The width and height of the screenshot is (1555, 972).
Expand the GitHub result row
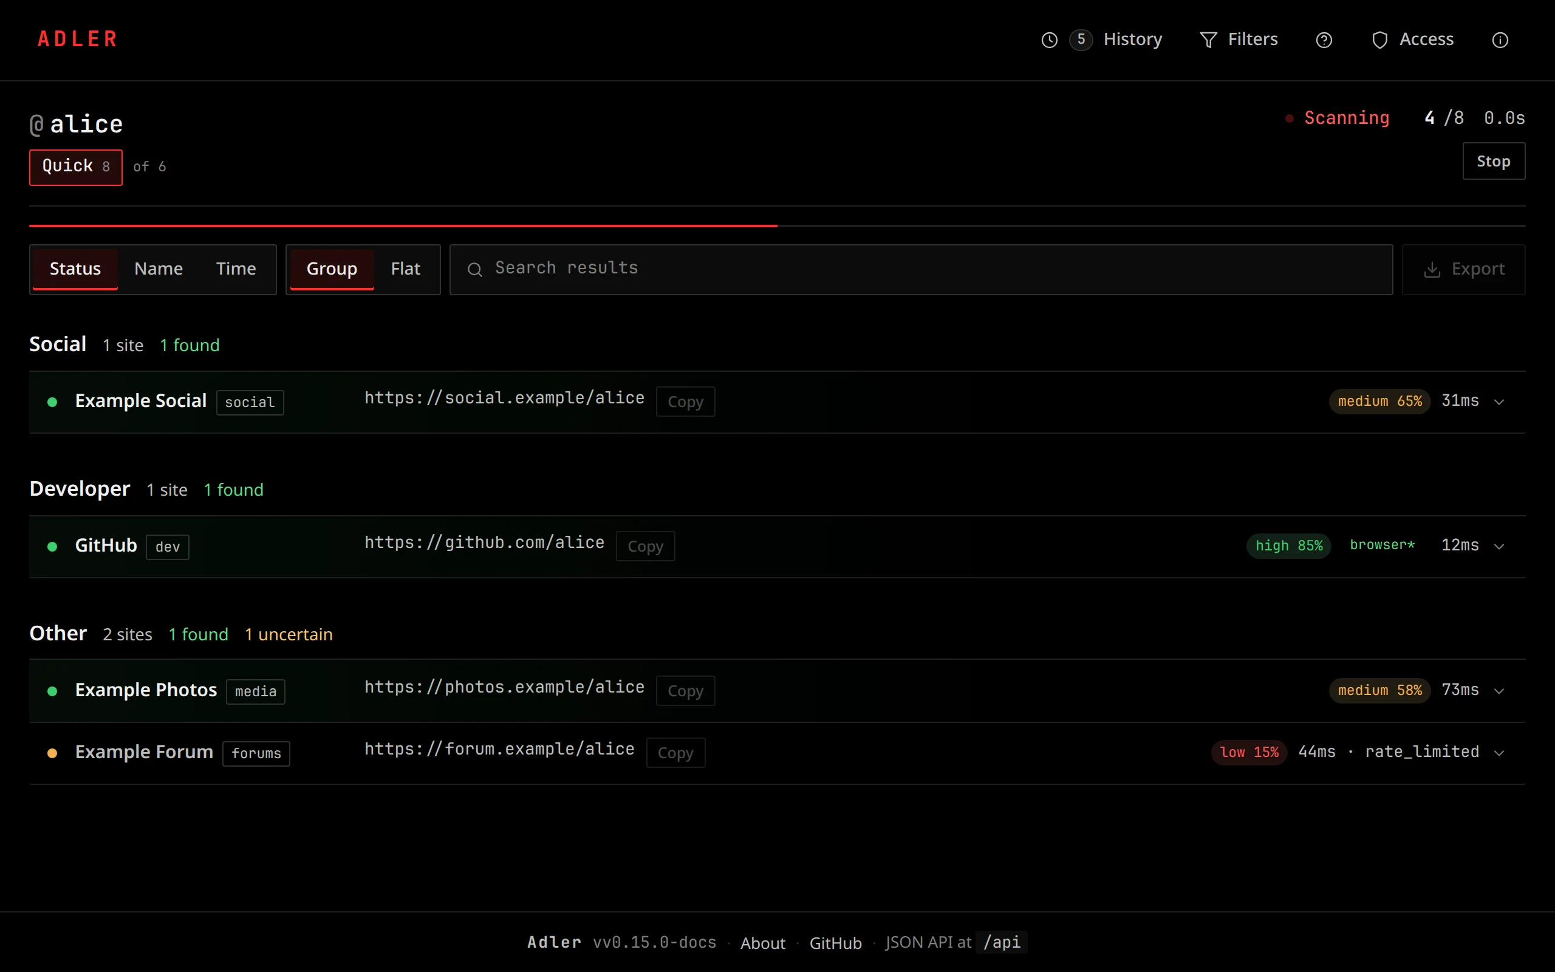pyautogui.click(x=1499, y=546)
